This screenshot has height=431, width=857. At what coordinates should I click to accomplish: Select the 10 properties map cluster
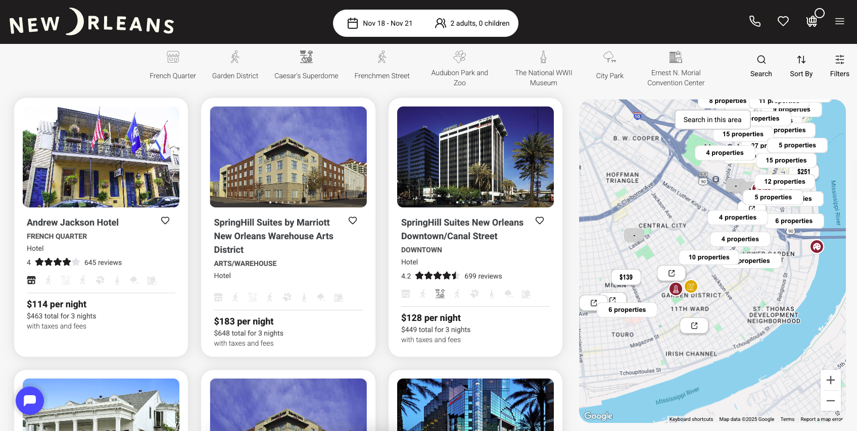(x=709, y=257)
